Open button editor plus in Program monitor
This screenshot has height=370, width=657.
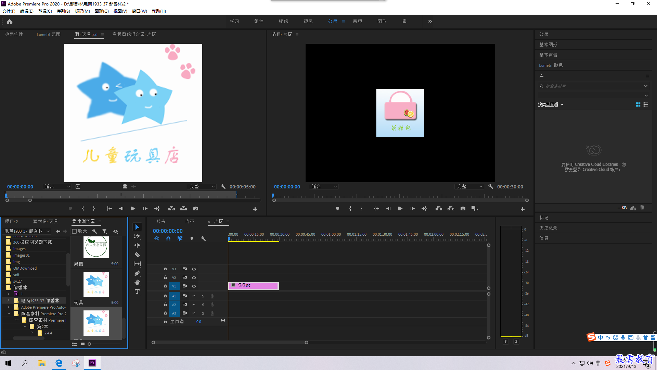click(523, 209)
